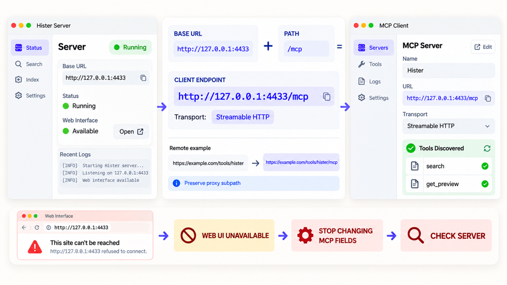
Task: Click the Listening on 127.0.0.1:4433 log line
Action: point(105,173)
